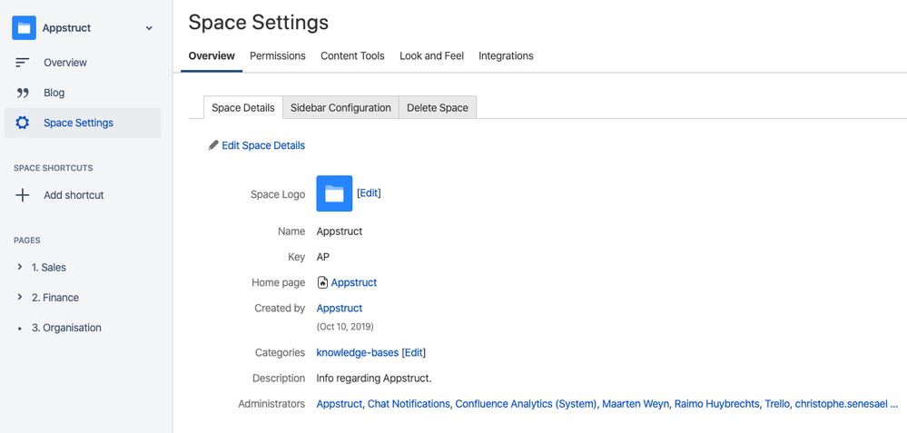Image resolution: width=907 pixels, height=433 pixels.
Task: Click the Edit Space Details link
Action: [263, 145]
